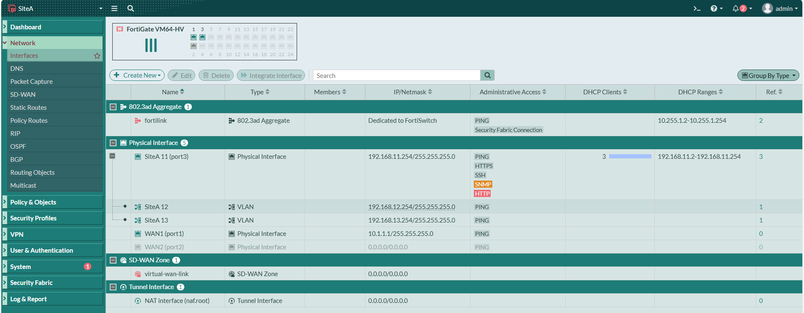The image size is (804, 313).
Task: Click the WAN1 (port1) interface icon
Action: point(137,234)
